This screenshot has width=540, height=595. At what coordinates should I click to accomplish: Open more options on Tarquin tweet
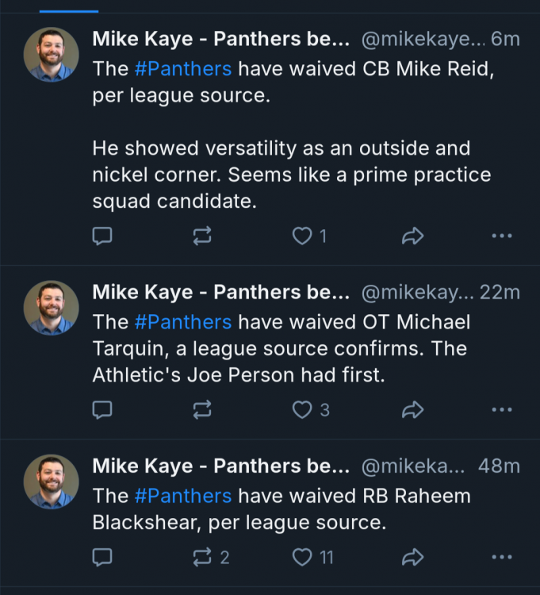click(x=501, y=409)
